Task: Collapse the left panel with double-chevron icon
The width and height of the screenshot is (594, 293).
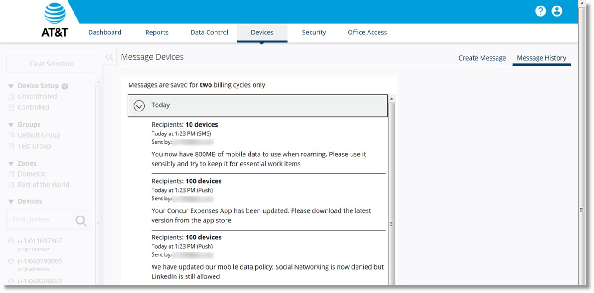Action: (109, 57)
